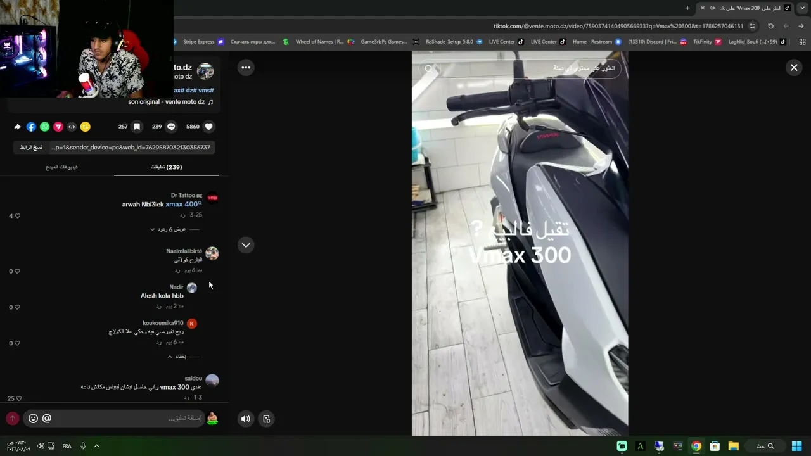Reply to Nadir's comment
Viewport: 811px width, 456px height.
pyautogui.click(x=159, y=306)
